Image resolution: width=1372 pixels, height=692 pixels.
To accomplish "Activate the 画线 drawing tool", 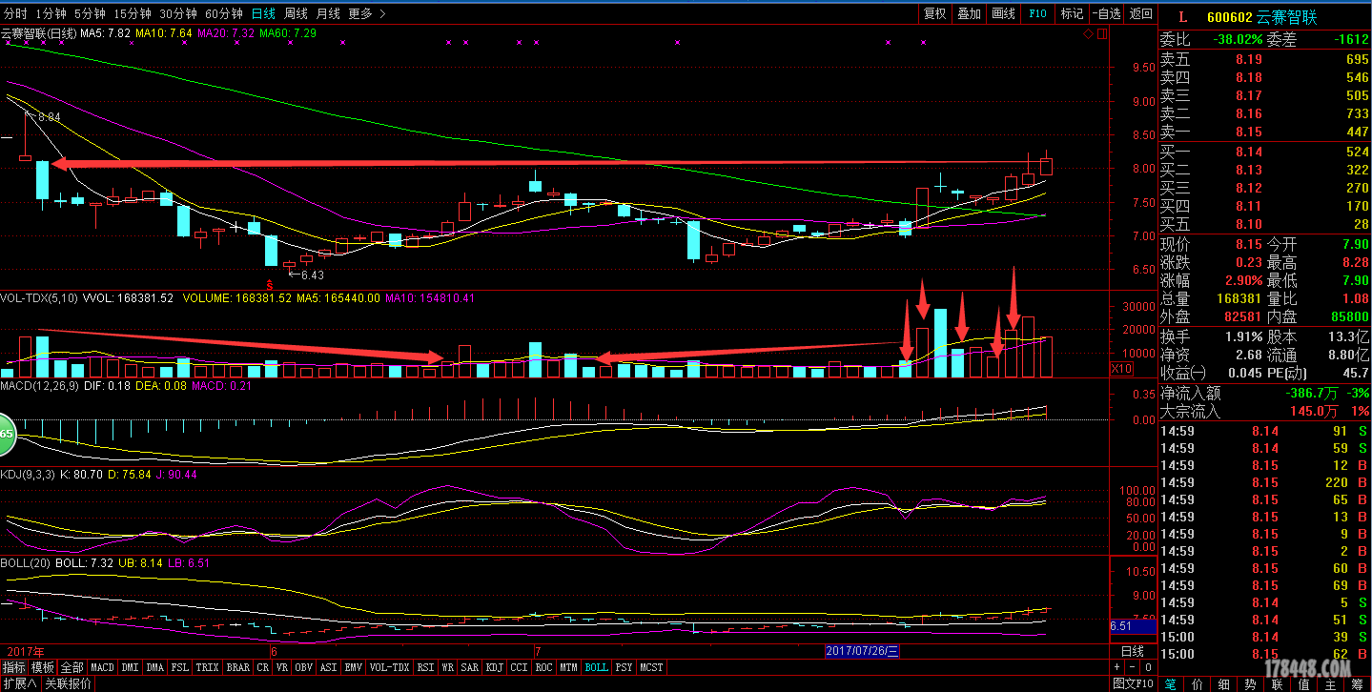I will 1004,13.
